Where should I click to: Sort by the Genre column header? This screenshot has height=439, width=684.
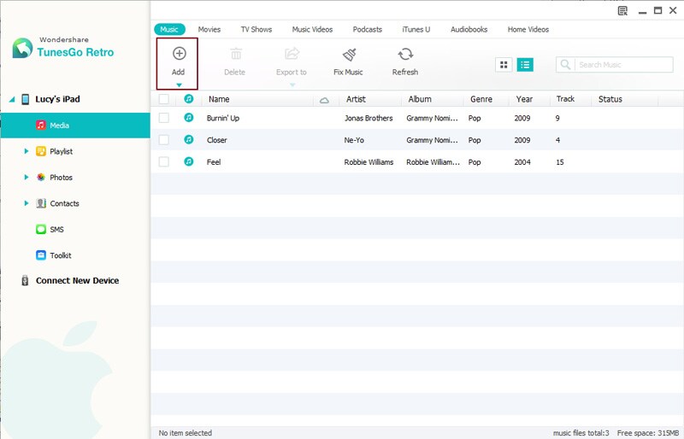point(481,99)
